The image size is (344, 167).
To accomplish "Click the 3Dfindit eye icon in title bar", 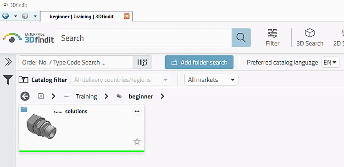I will tap(5, 5).
